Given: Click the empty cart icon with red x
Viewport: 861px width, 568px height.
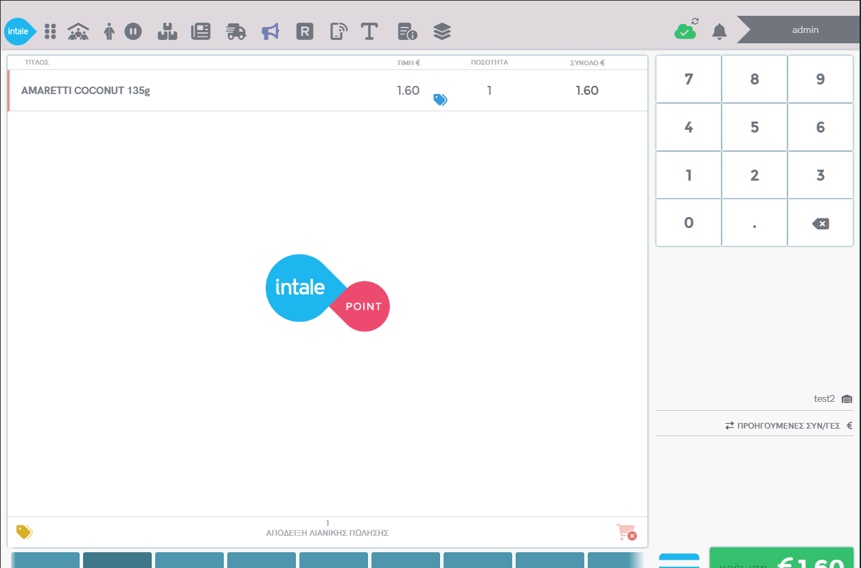Looking at the screenshot, I should click(626, 532).
